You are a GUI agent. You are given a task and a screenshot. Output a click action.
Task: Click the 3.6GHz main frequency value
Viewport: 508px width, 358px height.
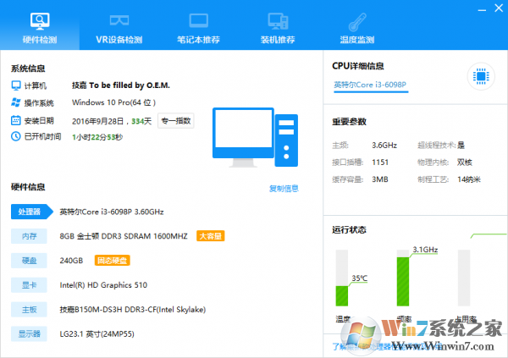pos(384,145)
